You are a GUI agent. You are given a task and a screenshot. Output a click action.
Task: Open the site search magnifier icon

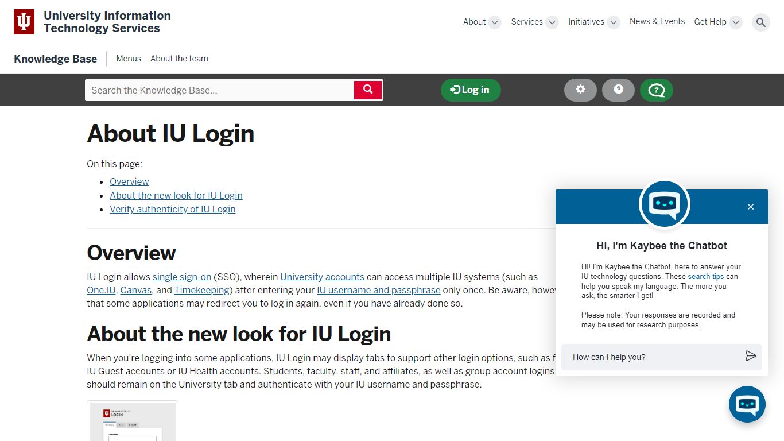[761, 22]
